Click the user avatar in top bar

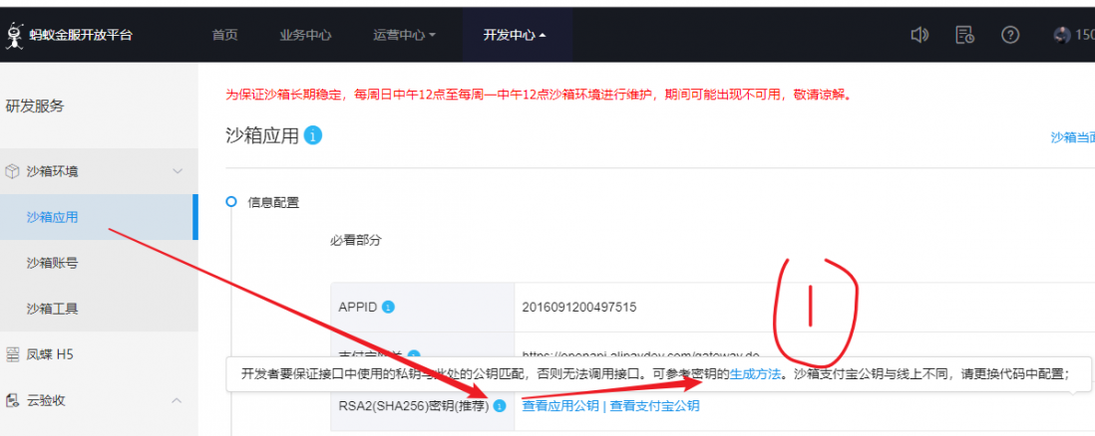click(x=1061, y=35)
